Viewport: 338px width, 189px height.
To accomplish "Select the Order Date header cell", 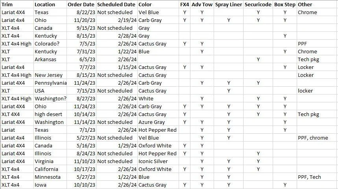I will point(81,4).
